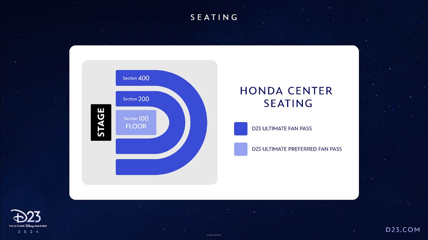This screenshot has height=240, width=428.
Task: Click the black STAGE block
Action: (x=101, y=122)
